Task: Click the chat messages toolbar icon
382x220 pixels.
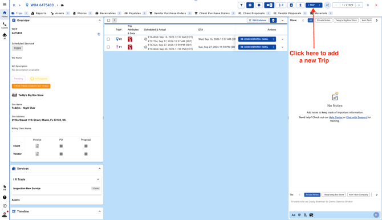Action: (x=269, y=5)
